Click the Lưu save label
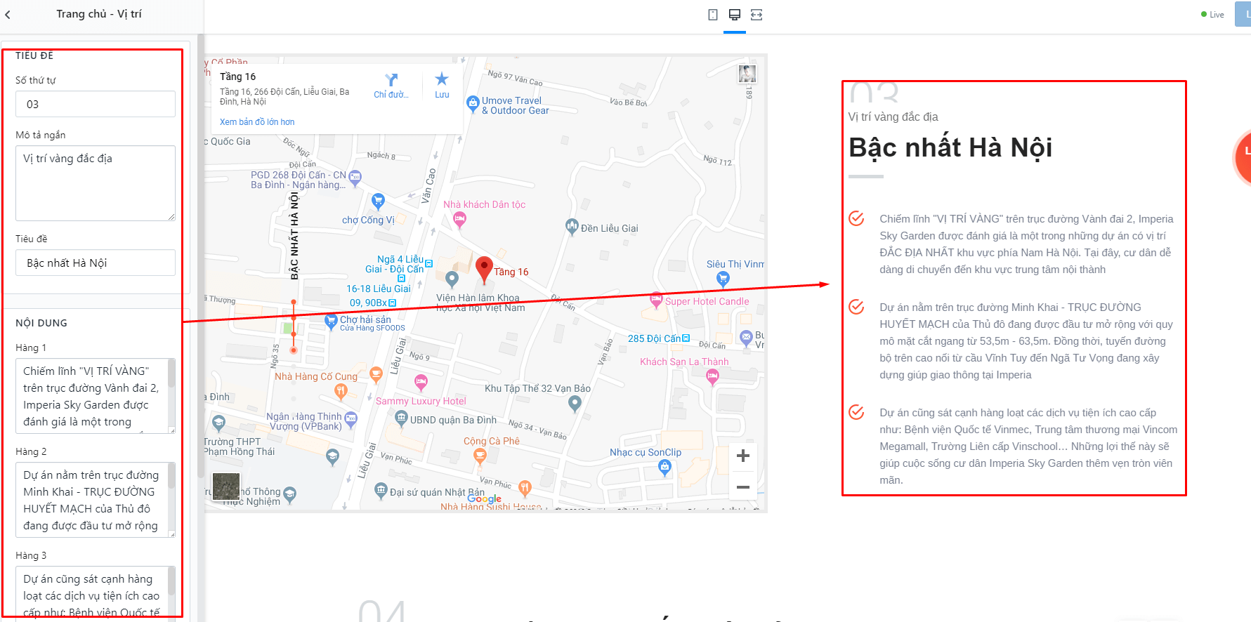This screenshot has width=1251, height=622. (442, 95)
